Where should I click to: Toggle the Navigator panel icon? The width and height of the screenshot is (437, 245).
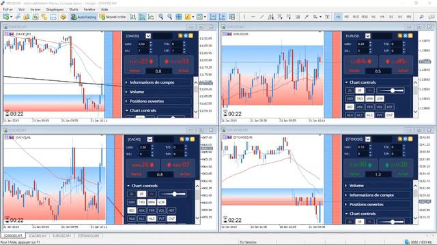44,17
